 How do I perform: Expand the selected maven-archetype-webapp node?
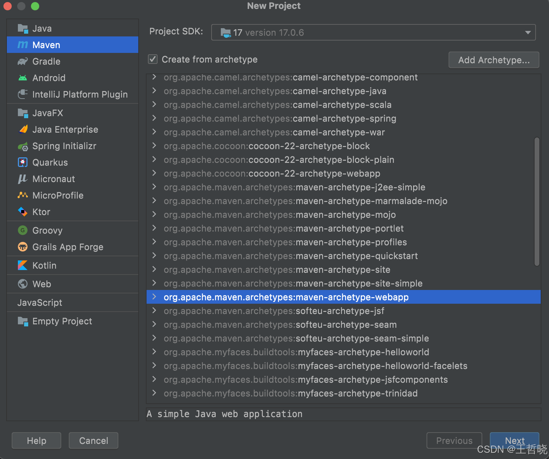click(154, 297)
